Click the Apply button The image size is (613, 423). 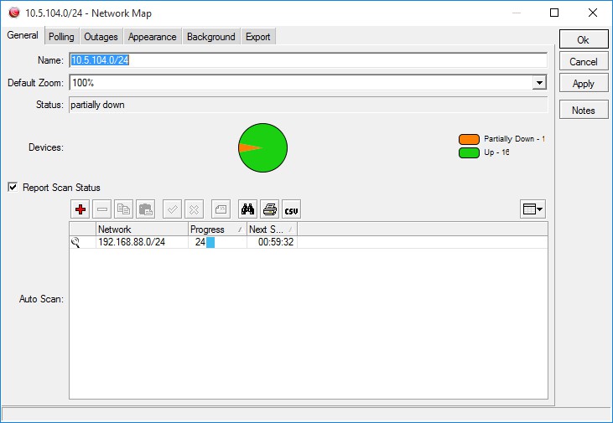[x=584, y=84]
